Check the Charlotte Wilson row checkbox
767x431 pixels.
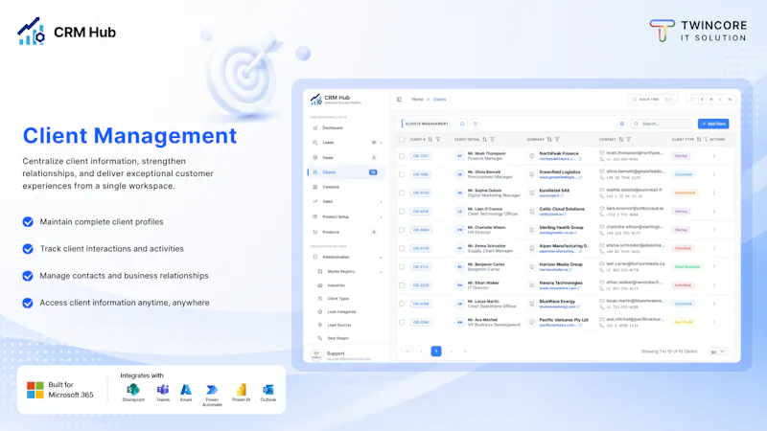[402, 230]
